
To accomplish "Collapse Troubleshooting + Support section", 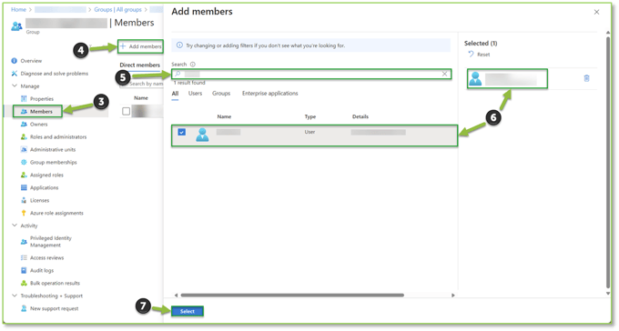I will [15, 296].
